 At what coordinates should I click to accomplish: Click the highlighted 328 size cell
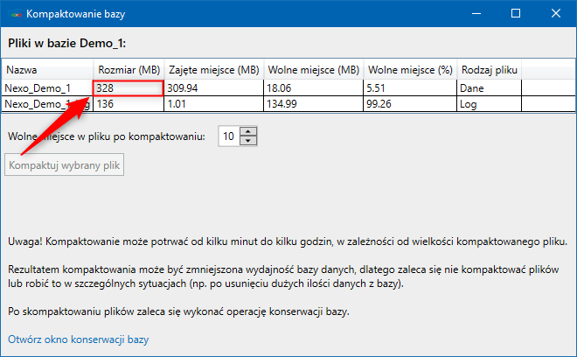[128, 87]
